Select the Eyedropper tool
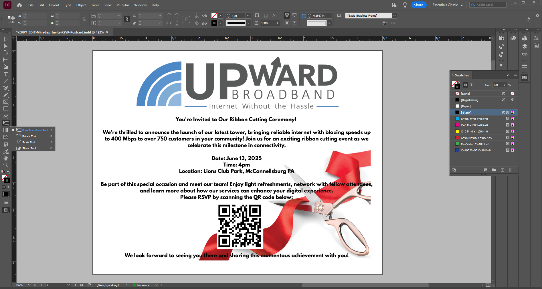Image resolution: width=542 pixels, height=289 pixels. point(5,151)
